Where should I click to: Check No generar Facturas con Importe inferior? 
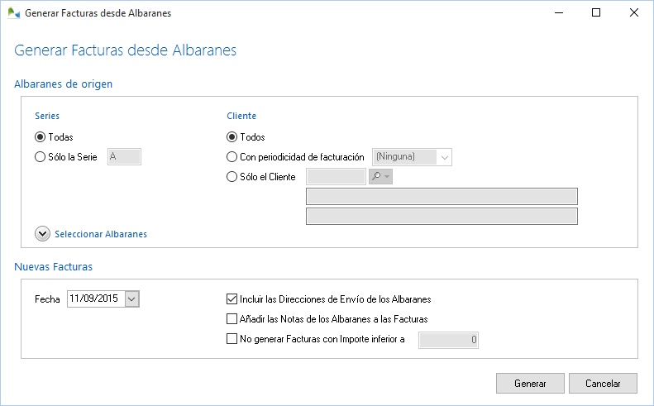(x=232, y=338)
